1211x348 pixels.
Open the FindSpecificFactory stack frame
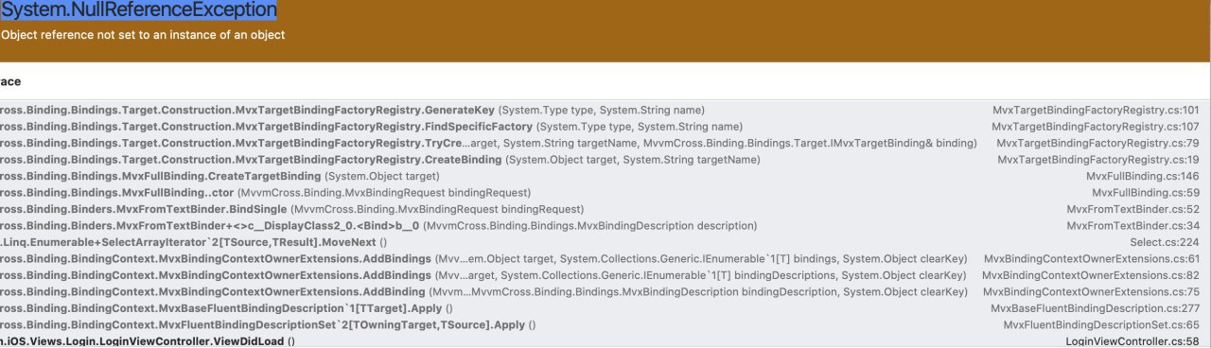point(605,126)
